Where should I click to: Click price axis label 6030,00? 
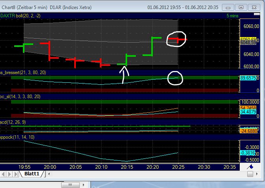tap(251, 67)
